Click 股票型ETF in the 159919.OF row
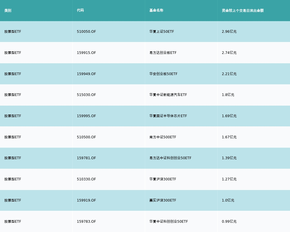Screen dimensions: 290x232 pyautogui.click(x=13, y=200)
